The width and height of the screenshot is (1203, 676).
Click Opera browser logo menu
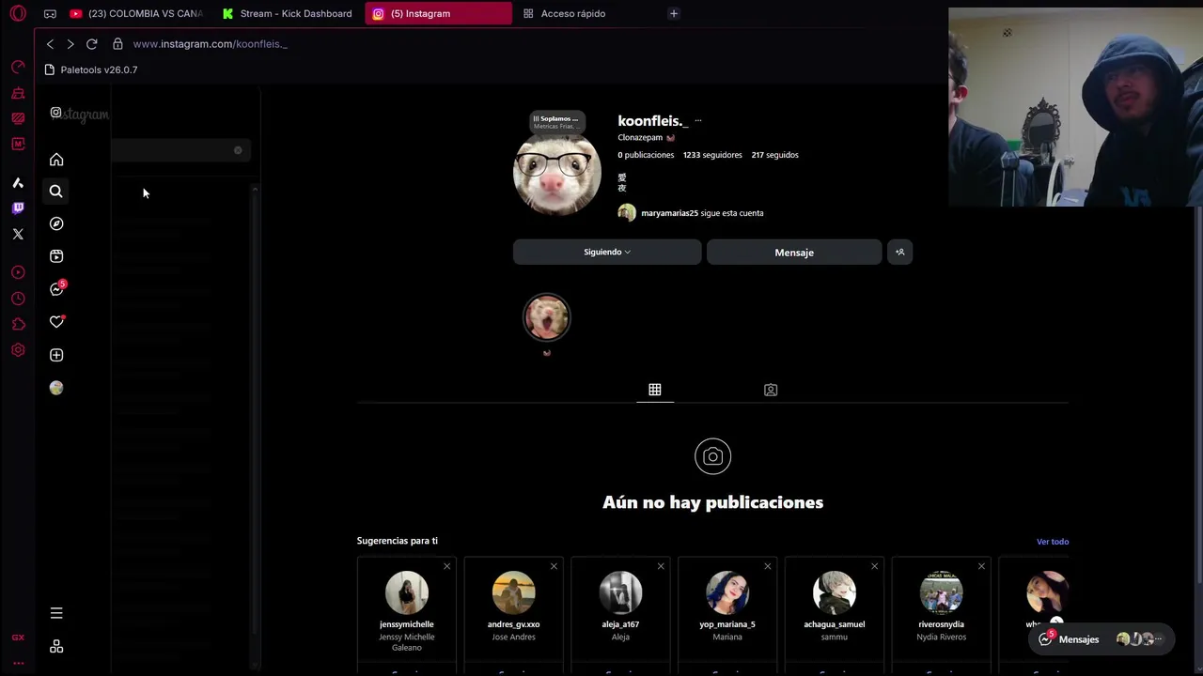18,13
